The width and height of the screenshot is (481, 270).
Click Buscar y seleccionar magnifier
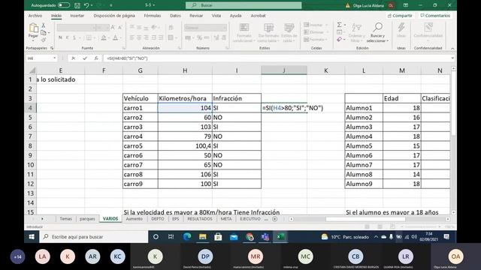(x=377, y=27)
